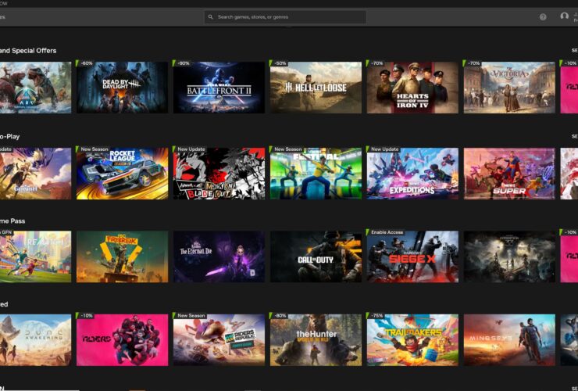This screenshot has width=578, height=391.
Task: Select the pink Alters tile in the bottom row
Action: [122, 340]
